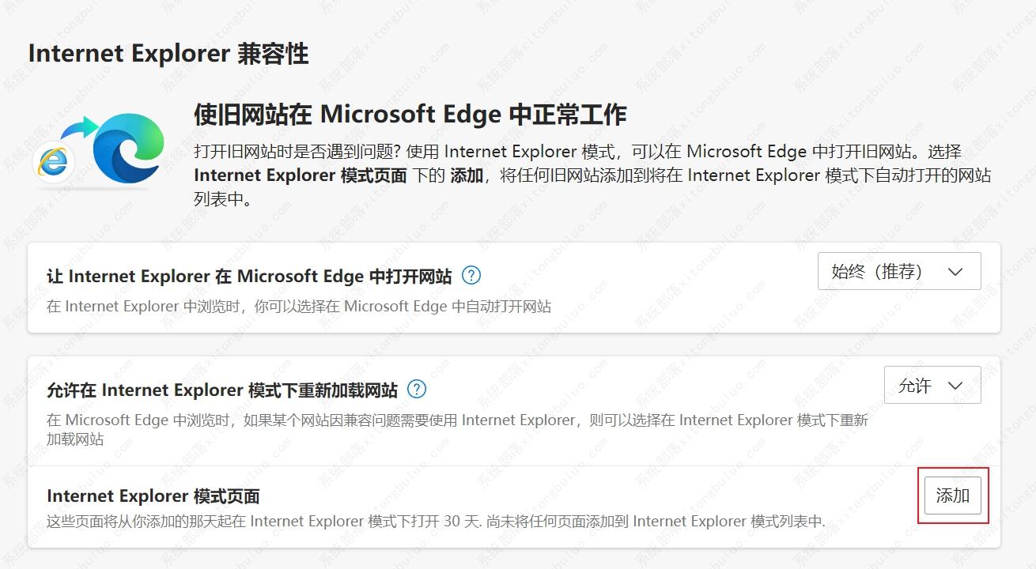1036x569 pixels.
Task: Select the Internet Explorer 兼容性 page heading
Action: [x=169, y=54]
